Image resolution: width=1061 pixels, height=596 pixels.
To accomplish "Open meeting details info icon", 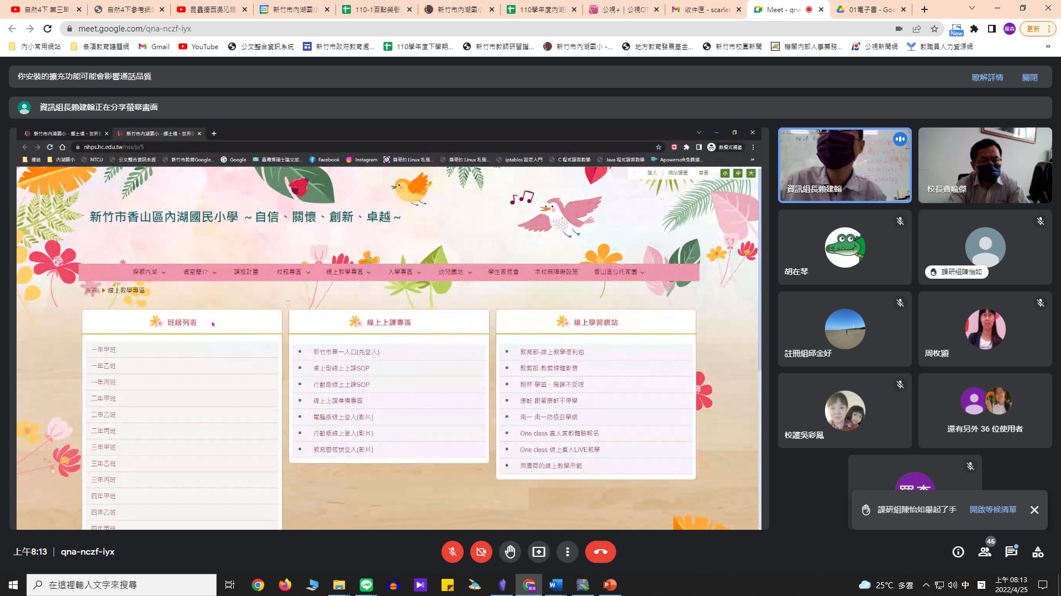I will 958,552.
